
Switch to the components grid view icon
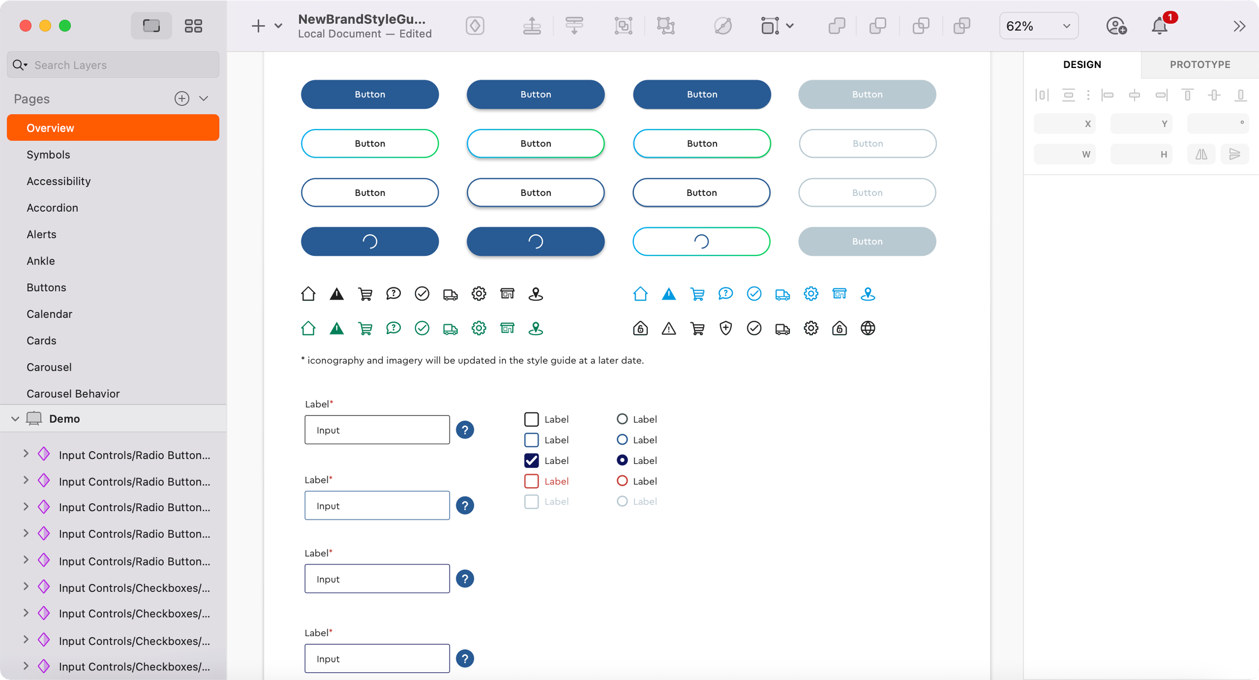point(193,26)
